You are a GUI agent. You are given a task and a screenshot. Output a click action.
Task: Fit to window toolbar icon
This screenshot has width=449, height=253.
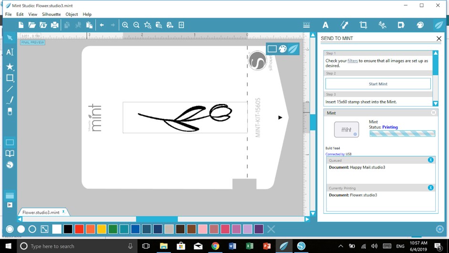pyautogui.click(x=181, y=25)
